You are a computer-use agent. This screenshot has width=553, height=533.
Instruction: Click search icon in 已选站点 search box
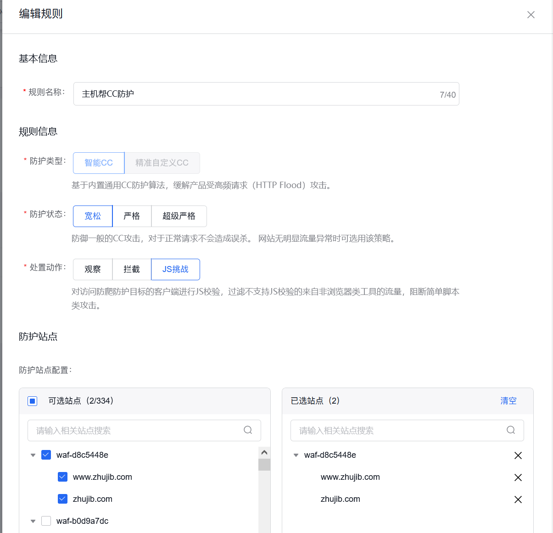[510, 430]
